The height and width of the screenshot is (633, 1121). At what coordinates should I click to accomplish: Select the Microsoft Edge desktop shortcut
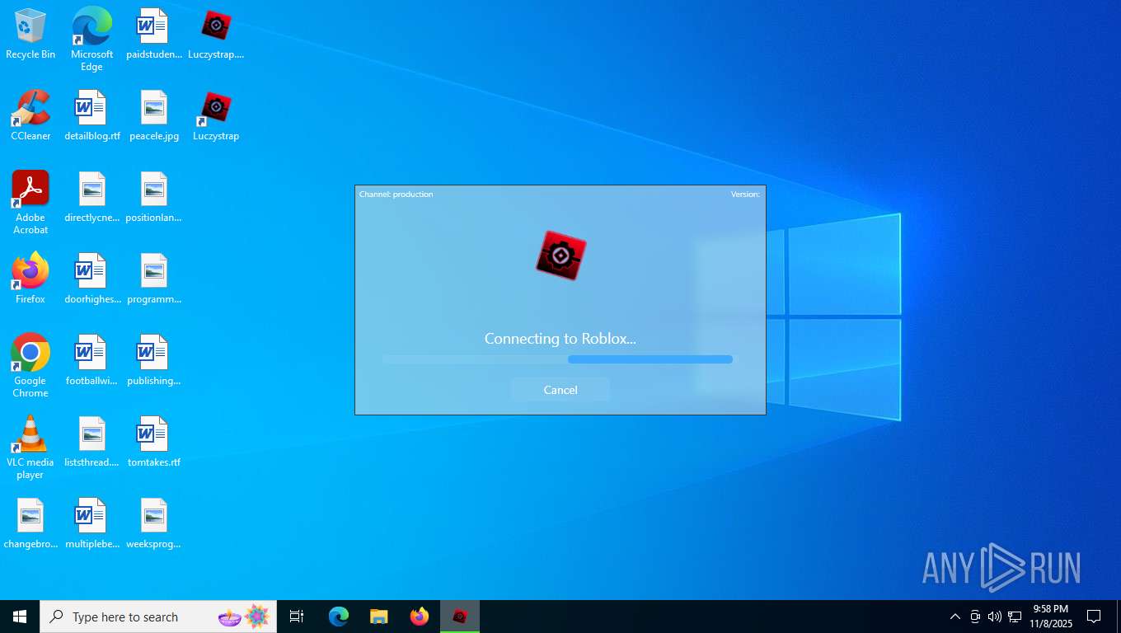(91, 40)
